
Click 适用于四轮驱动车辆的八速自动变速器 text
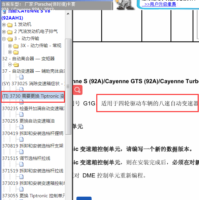coord(150,103)
